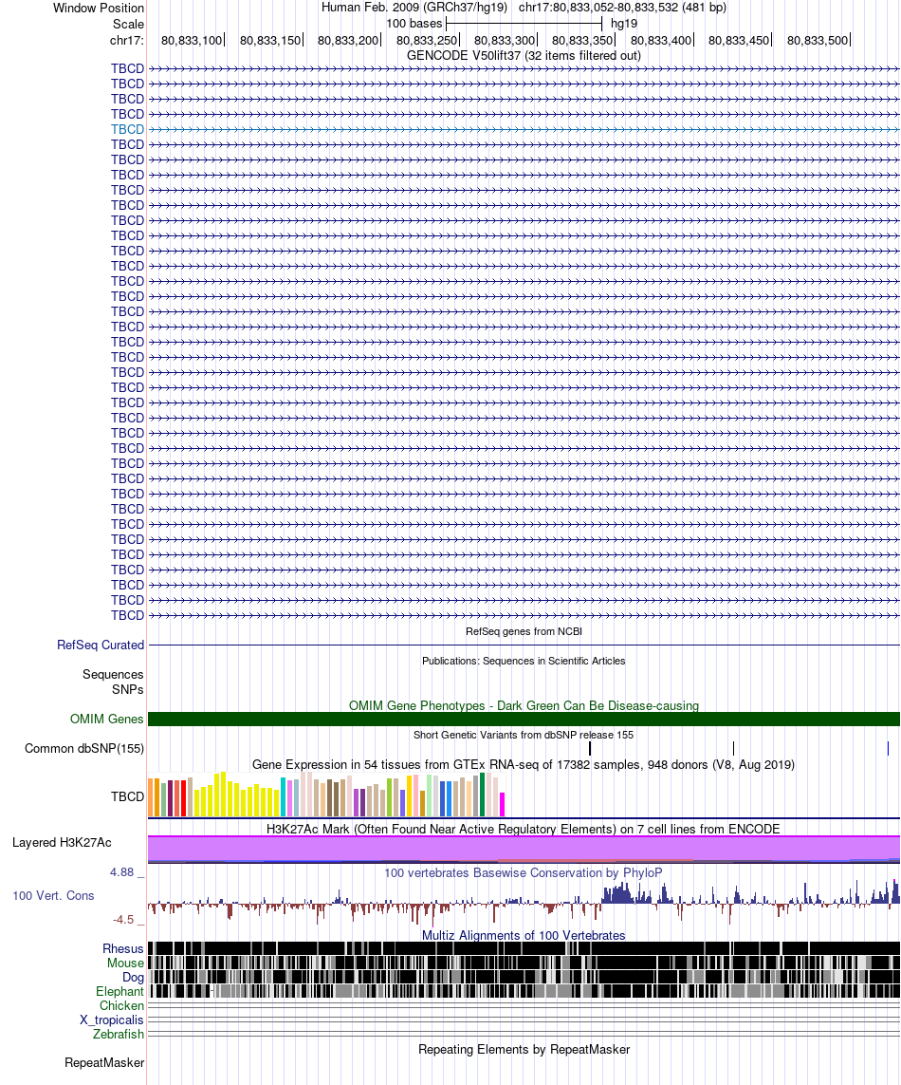
Task: Click the chr17:80,833,052-80,833,532 position text
Action: tap(622, 8)
